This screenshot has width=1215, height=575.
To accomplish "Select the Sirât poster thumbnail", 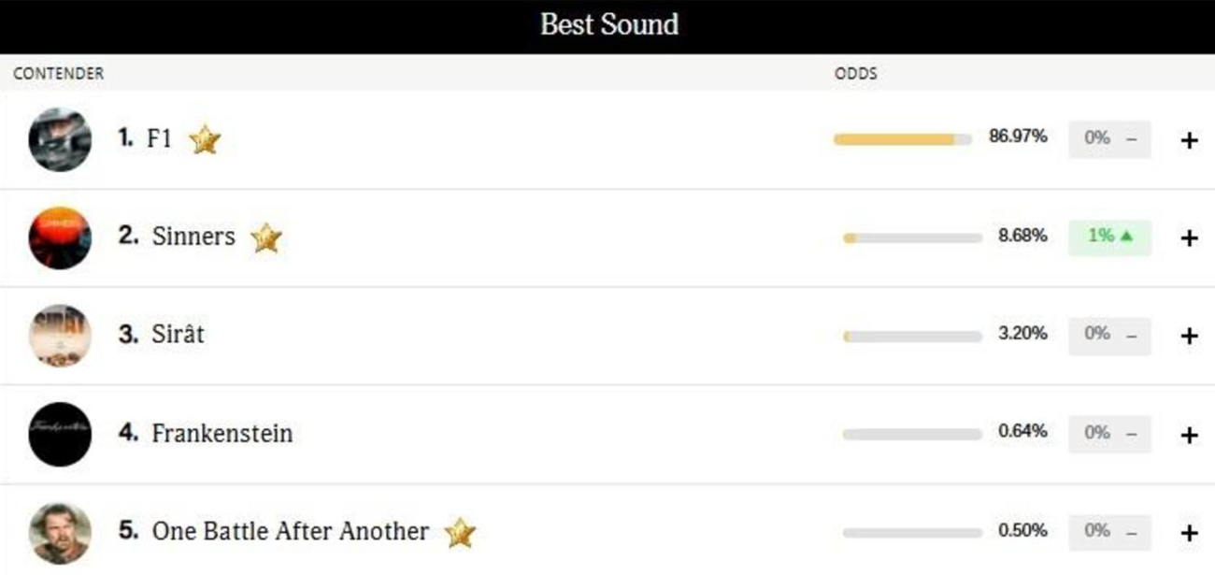I will pyautogui.click(x=60, y=336).
